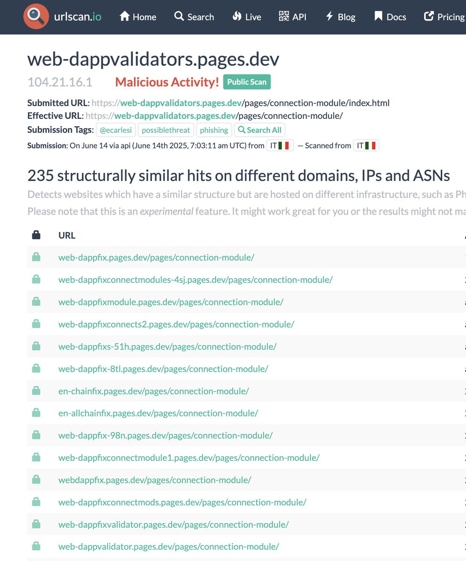
Task: Click the Search All tags button
Action: tap(259, 130)
